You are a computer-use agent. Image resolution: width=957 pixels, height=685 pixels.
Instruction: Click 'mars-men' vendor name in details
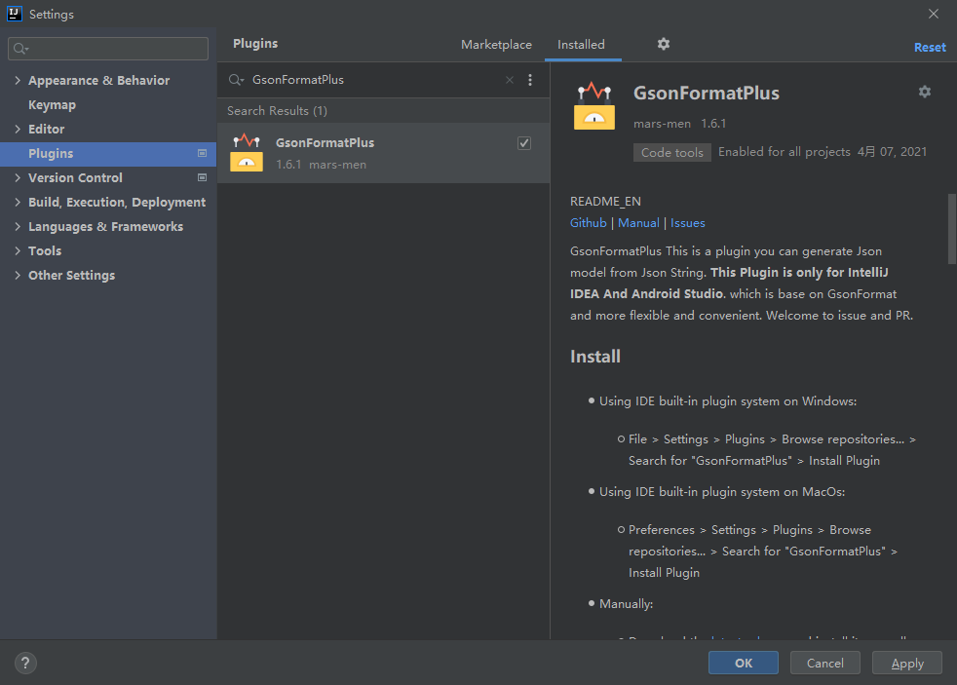pyautogui.click(x=663, y=124)
